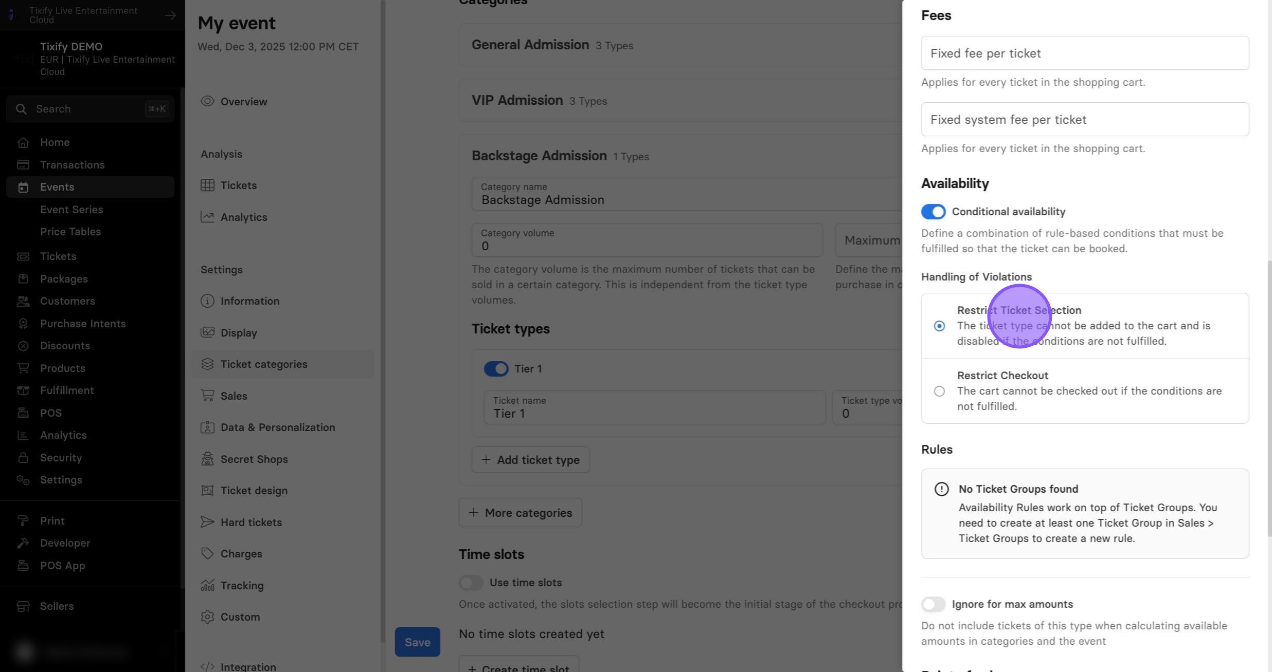
Task: Click the Packages icon in the sidebar
Action: pos(23,279)
